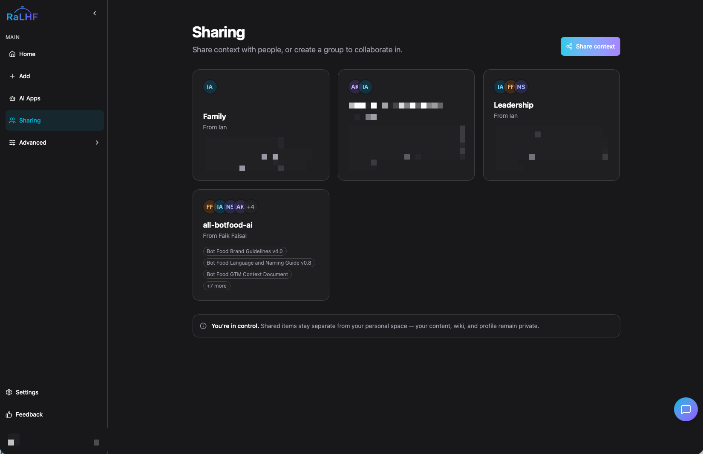Open the Home page

coord(55,54)
